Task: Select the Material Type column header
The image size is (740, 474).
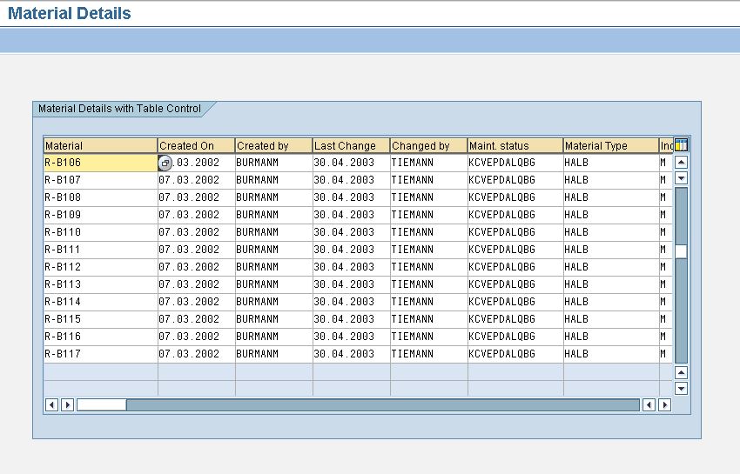Action: tap(611, 146)
